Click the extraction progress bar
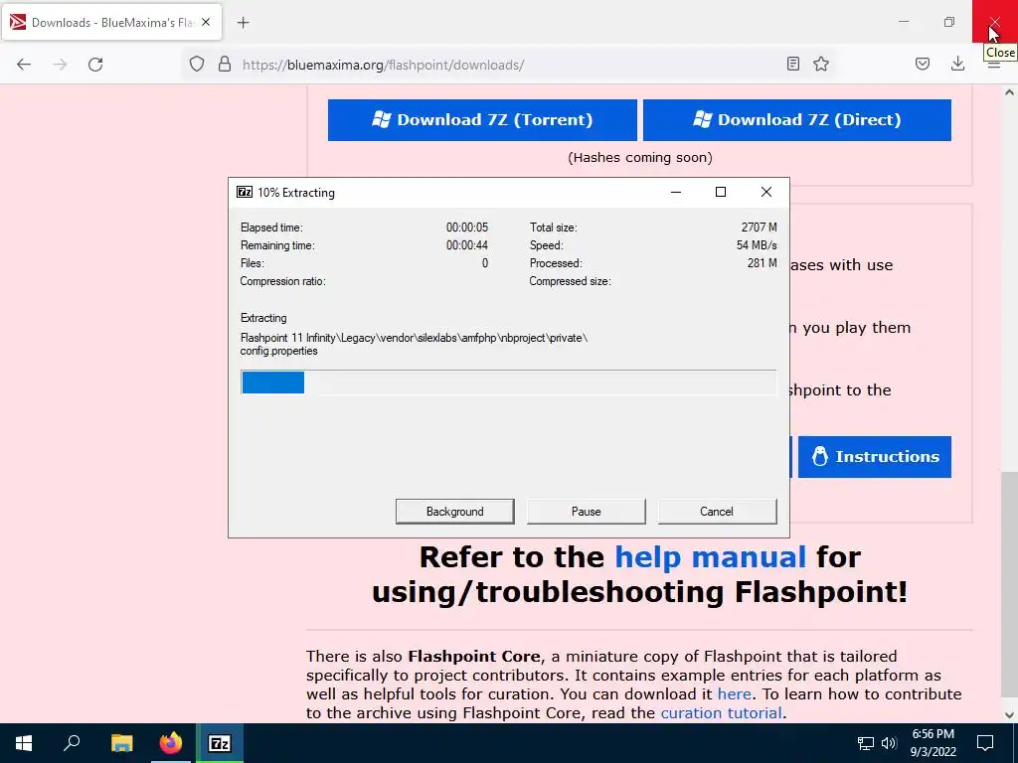This screenshot has height=763, width=1018. coord(508,382)
